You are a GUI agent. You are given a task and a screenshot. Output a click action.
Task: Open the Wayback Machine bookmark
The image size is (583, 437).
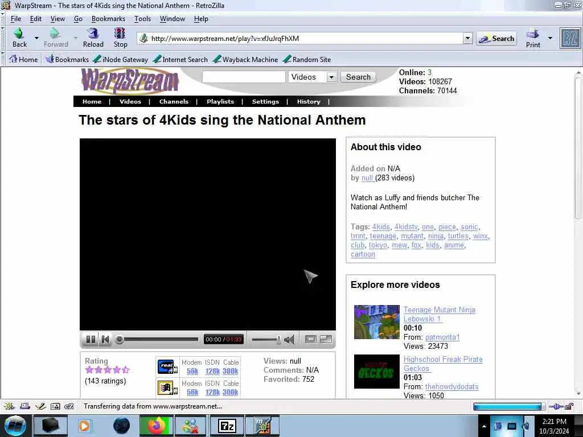[x=245, y=59]
